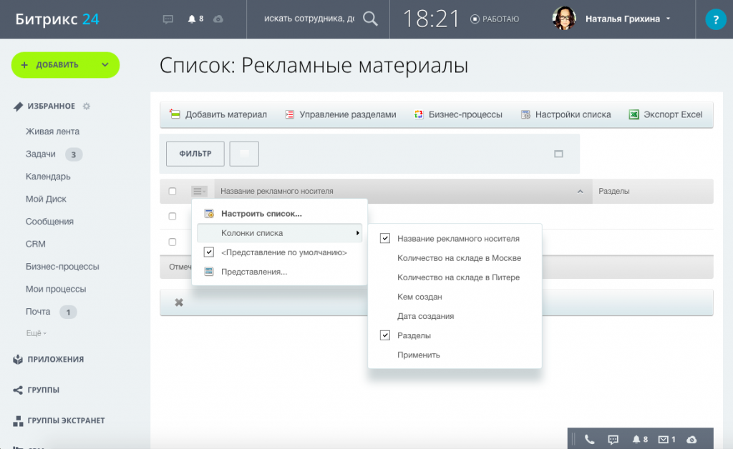Click Применить in columns submenu
This screenshot has width=733, height=449.
point(418,355)
